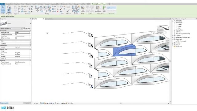Click the Apply button in Properties

click(x=27, y=103)
